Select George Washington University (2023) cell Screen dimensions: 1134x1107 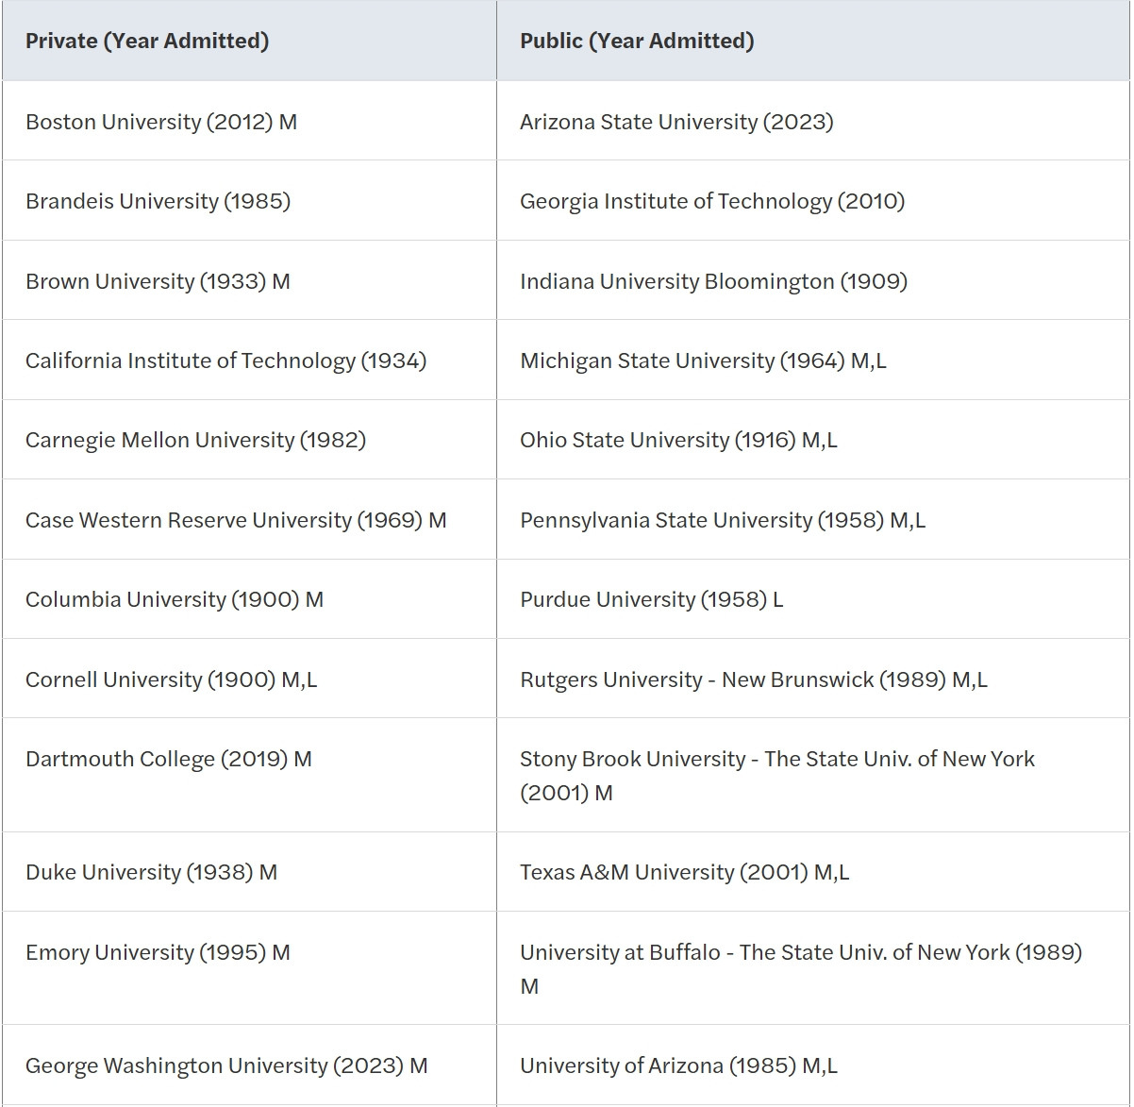tap(249, 1065)
